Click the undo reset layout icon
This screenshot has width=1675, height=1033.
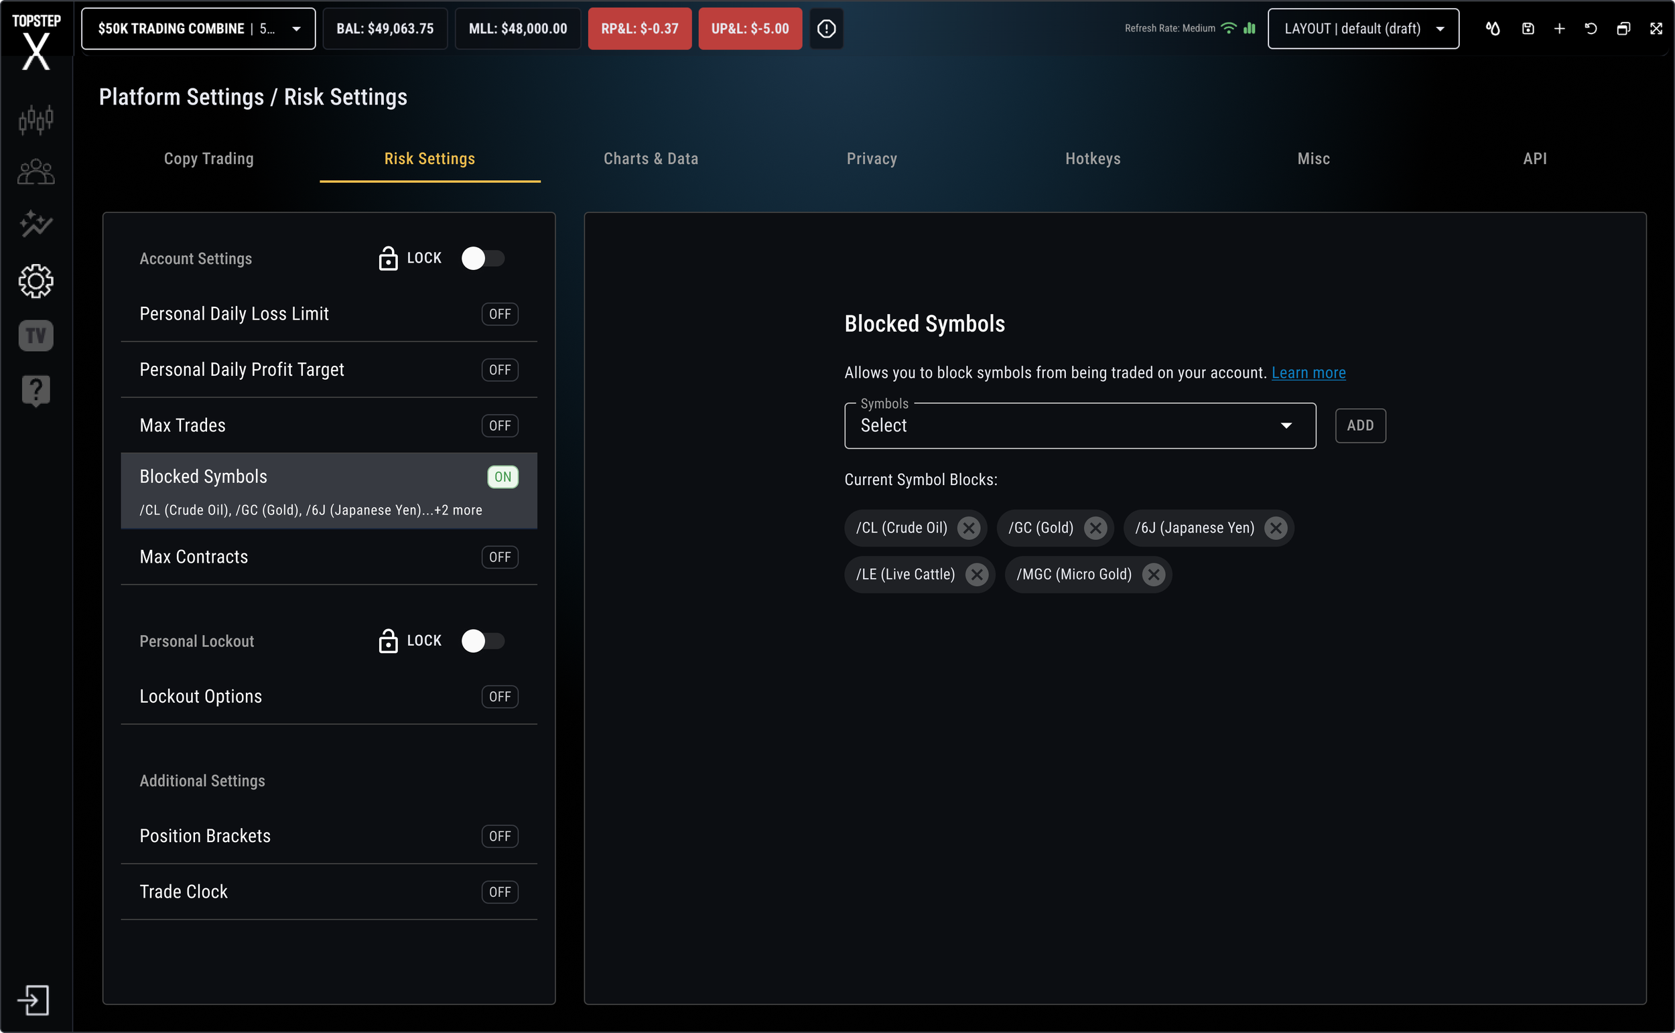[x=1591, y=29]
